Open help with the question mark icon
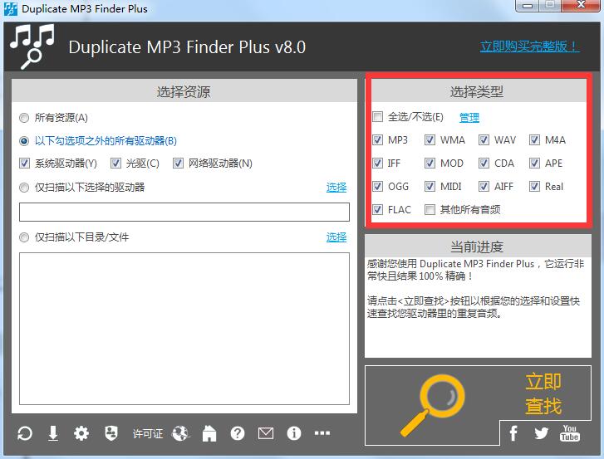 pos(238,433)
